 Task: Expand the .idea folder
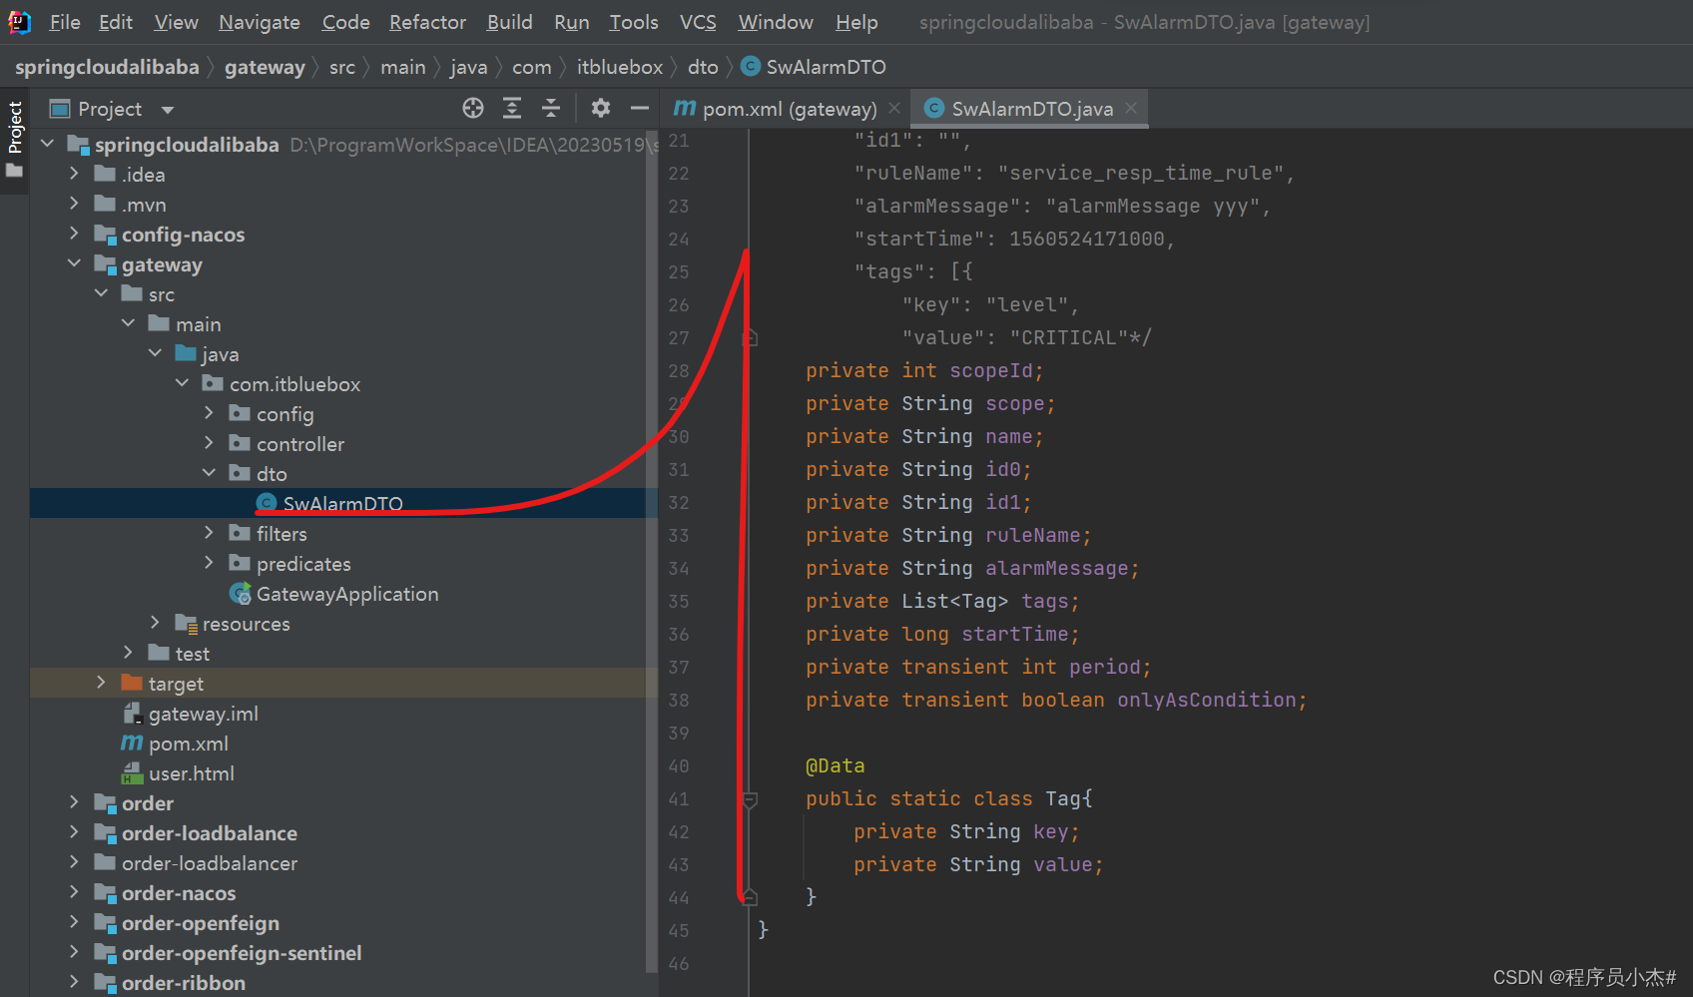tap(74, 175)
